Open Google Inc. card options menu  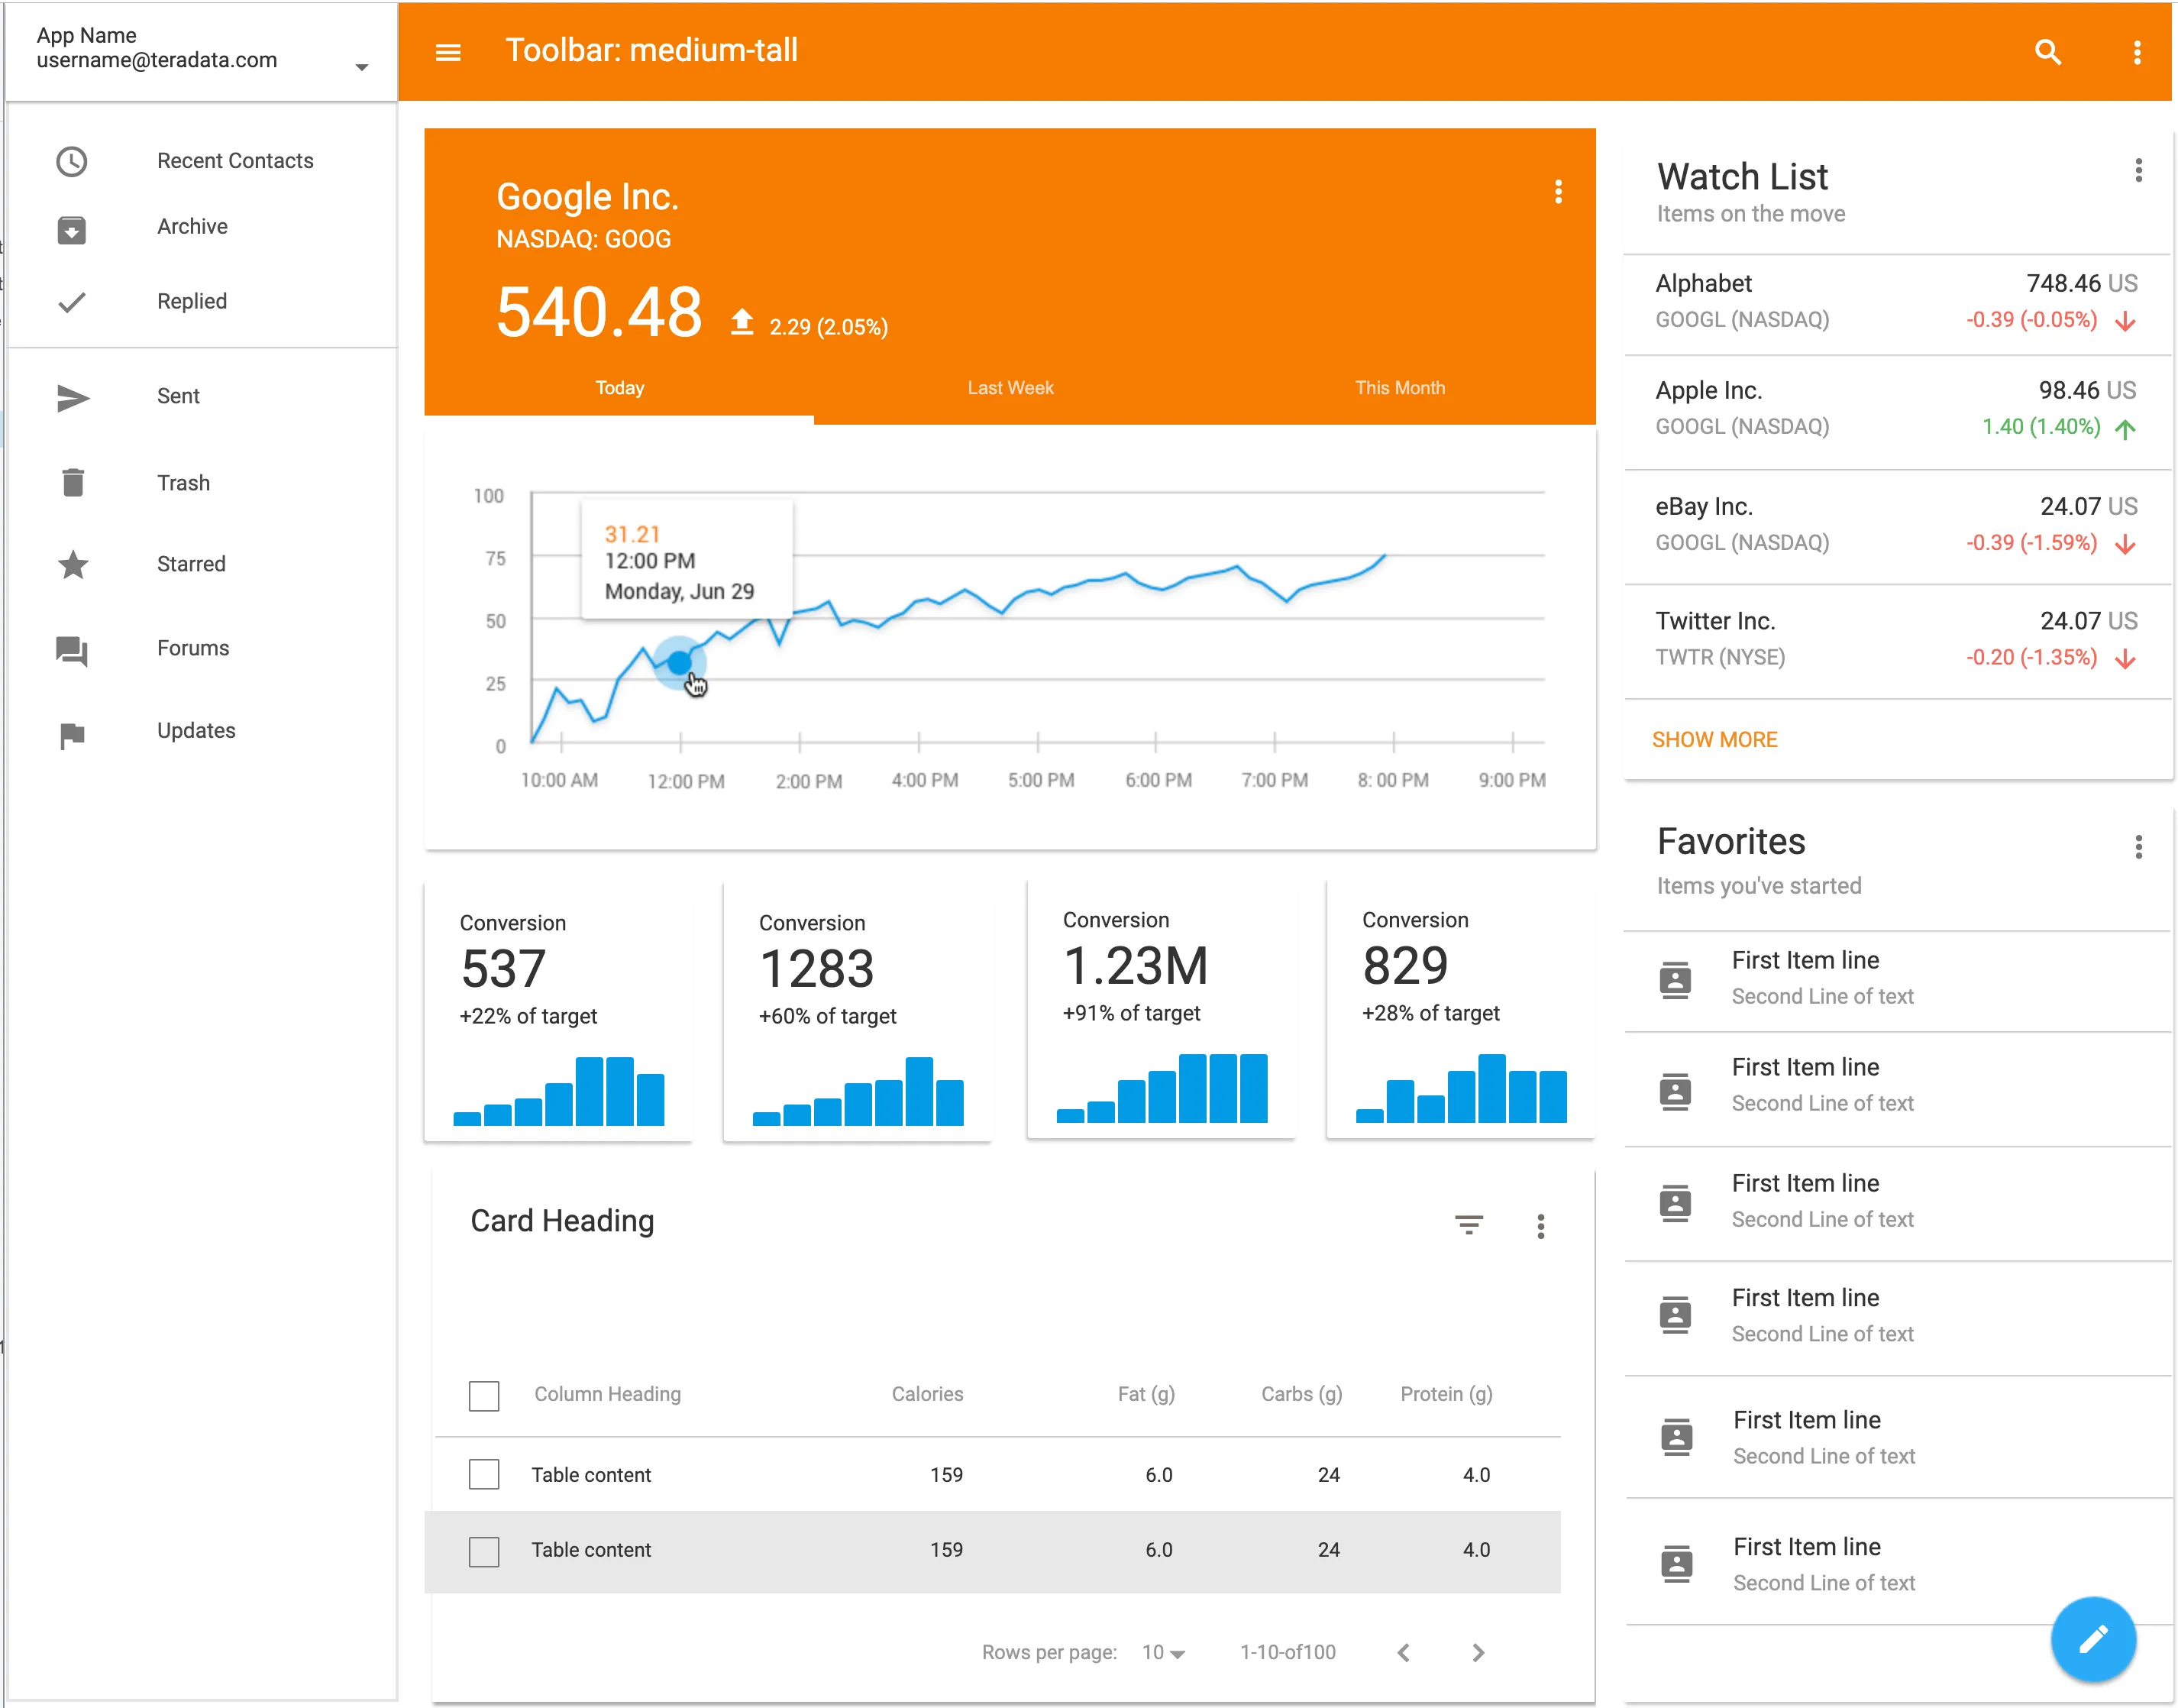coord(1557,192)
